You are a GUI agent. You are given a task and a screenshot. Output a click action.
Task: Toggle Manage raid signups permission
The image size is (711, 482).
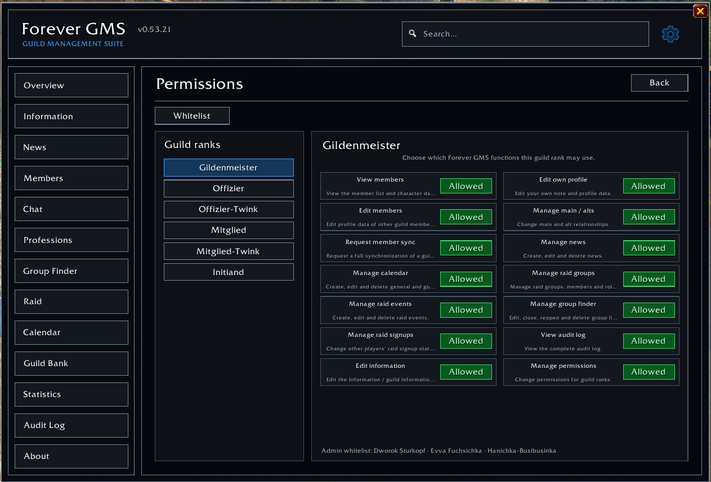coord(466,341)
